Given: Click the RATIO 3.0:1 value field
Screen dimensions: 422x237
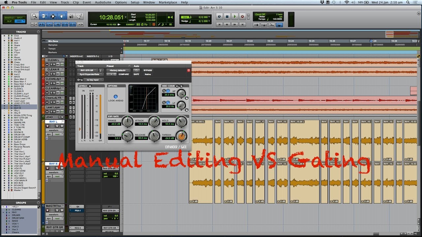Looking at the screenshot, I should 114,139.
